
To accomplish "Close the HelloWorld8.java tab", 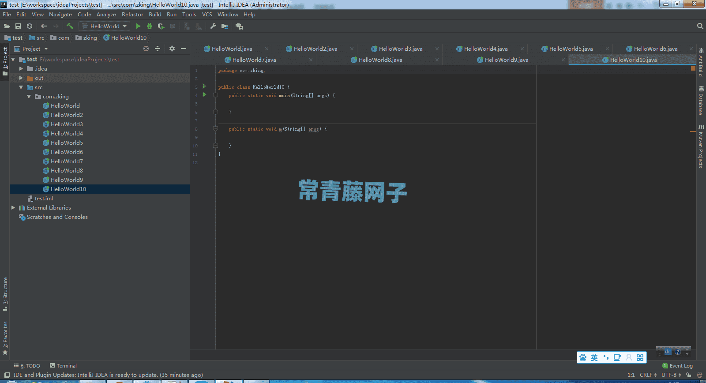I will pos(437,60).
